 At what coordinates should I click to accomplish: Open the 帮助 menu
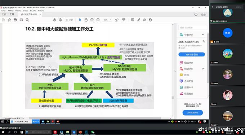[41, 10]
